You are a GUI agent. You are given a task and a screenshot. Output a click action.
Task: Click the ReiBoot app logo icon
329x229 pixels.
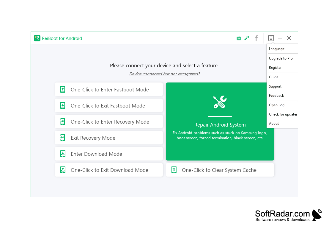point(37,38)
